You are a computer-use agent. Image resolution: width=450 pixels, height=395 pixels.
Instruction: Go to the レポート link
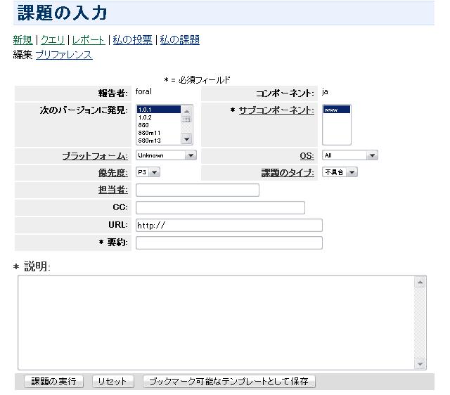coord(89,40)
